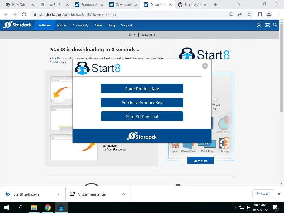Select the Start8 sub-navigation link
The image size is (284, 213).
[x=131, y=35]
